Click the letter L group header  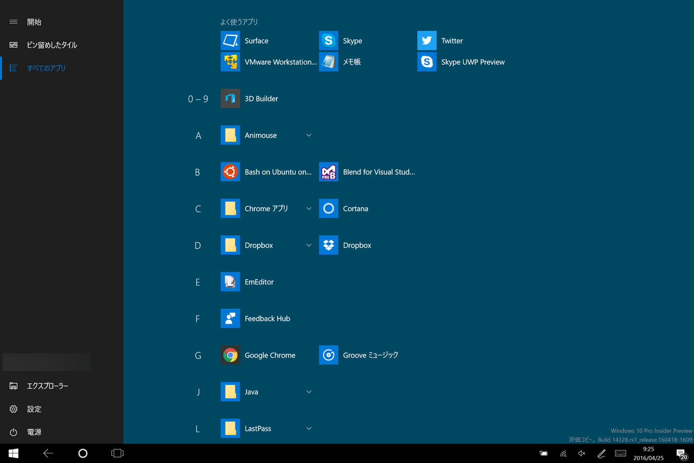click(197, 429)
